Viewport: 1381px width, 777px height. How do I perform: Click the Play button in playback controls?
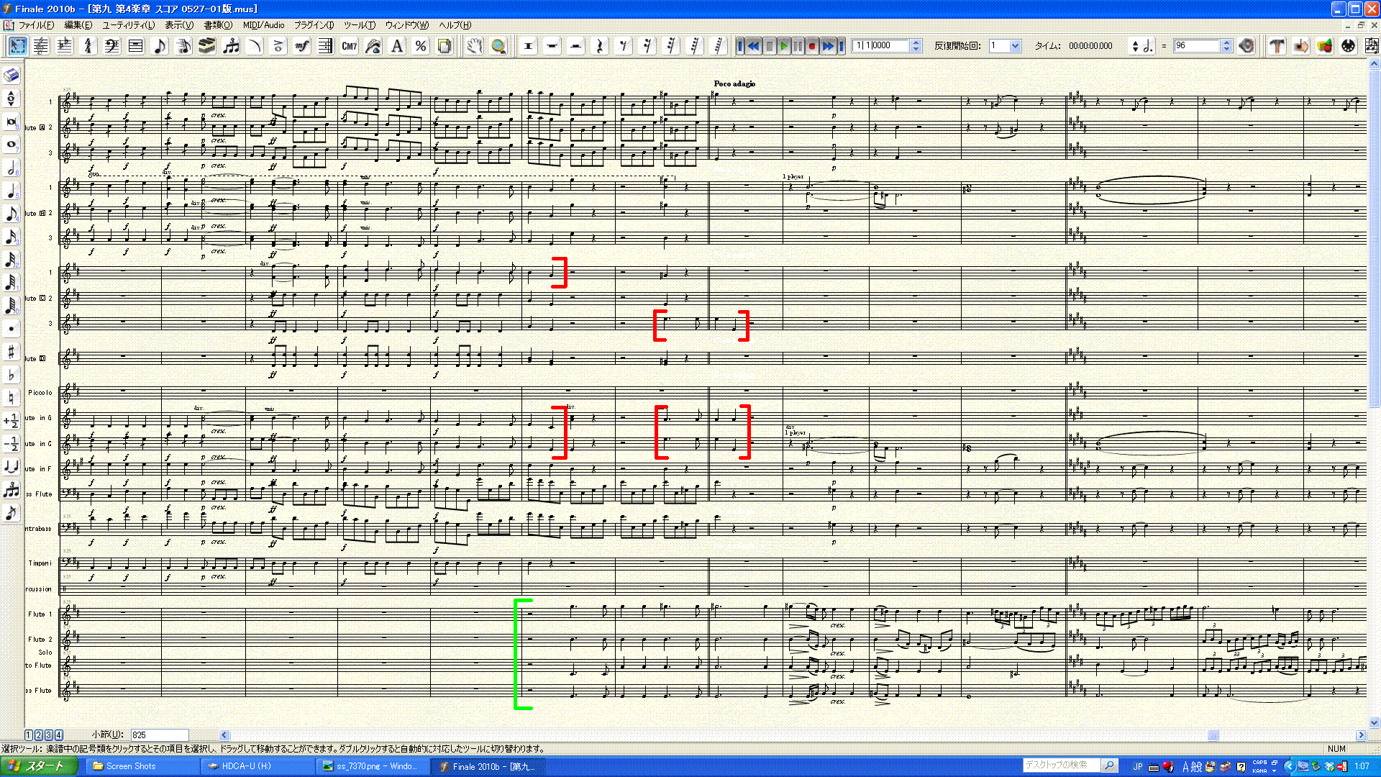tap(784, 46)
